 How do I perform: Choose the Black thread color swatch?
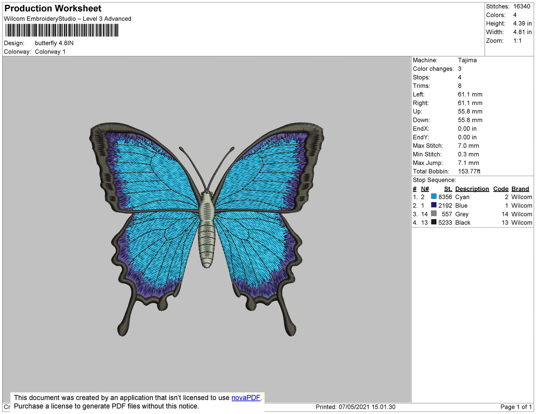click(434, 222)
